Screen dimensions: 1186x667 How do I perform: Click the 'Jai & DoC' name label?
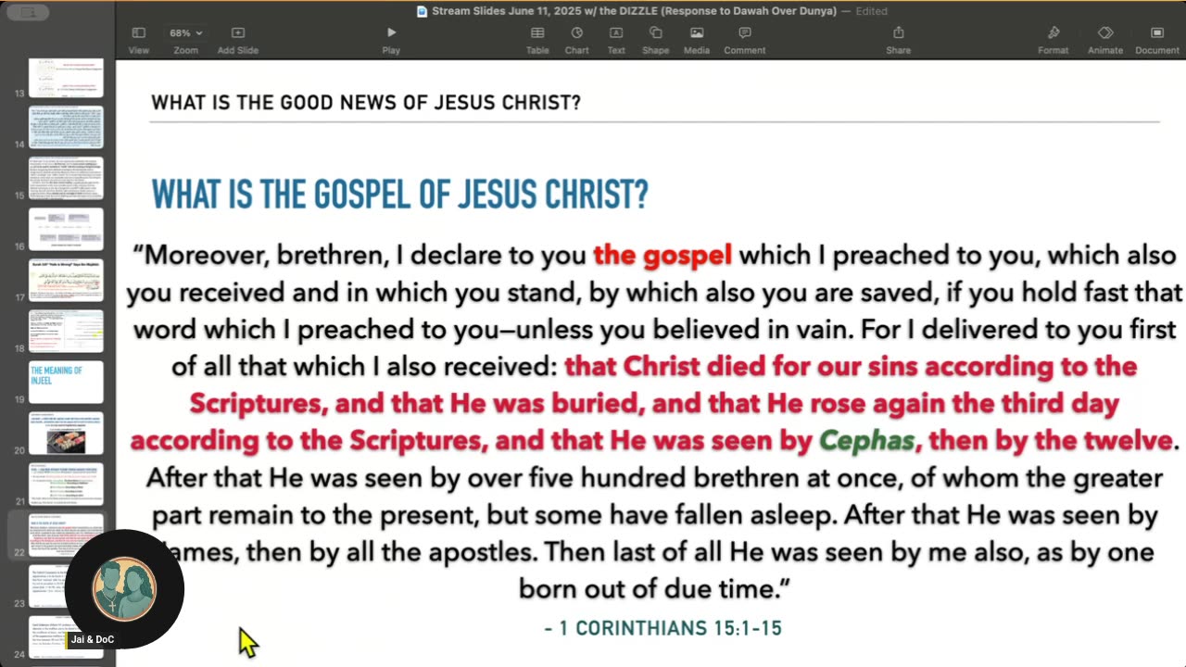[93, 639]
